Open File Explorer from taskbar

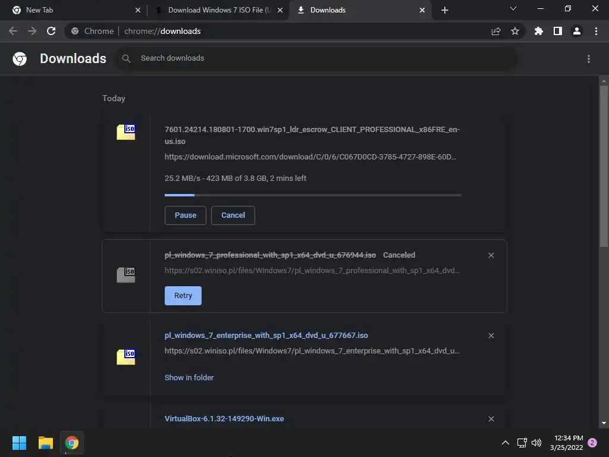pos(45,443)
